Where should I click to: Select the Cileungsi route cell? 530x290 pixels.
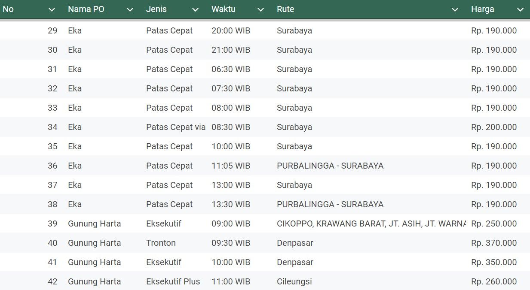[x=294, y=281]
